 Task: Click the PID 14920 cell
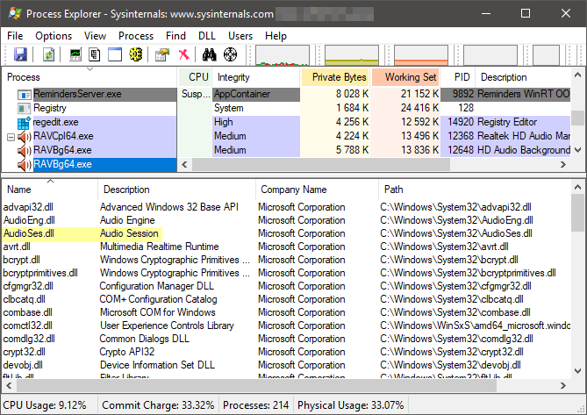click(x=461, y=122)
